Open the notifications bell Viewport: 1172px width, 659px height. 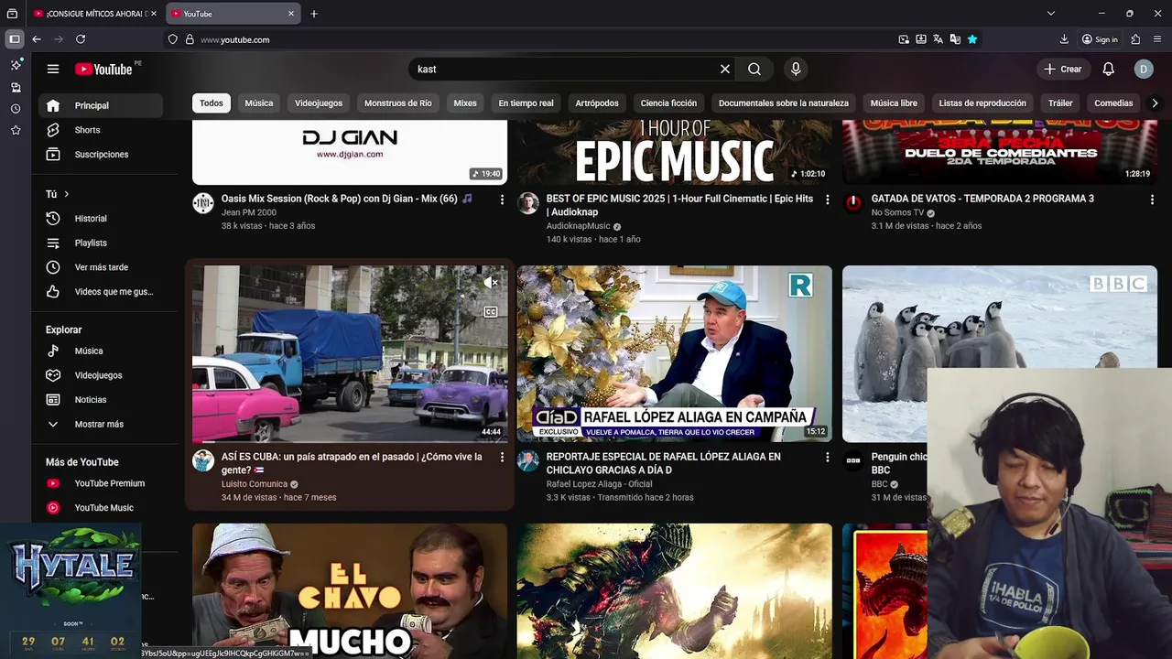click(x=1108, y=69)
